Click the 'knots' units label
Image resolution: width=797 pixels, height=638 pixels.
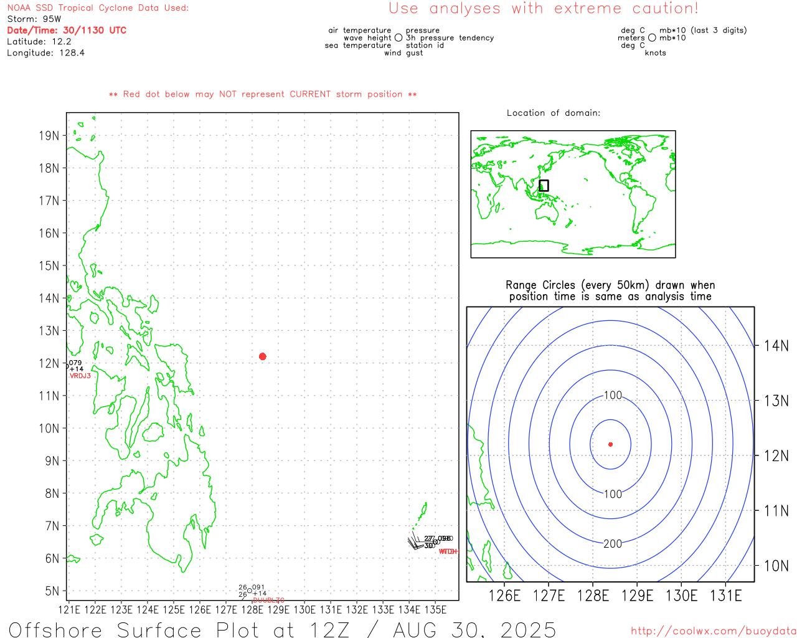tap(656, 53)
